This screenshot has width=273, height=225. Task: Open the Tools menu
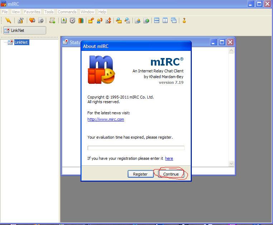[49, 12]
